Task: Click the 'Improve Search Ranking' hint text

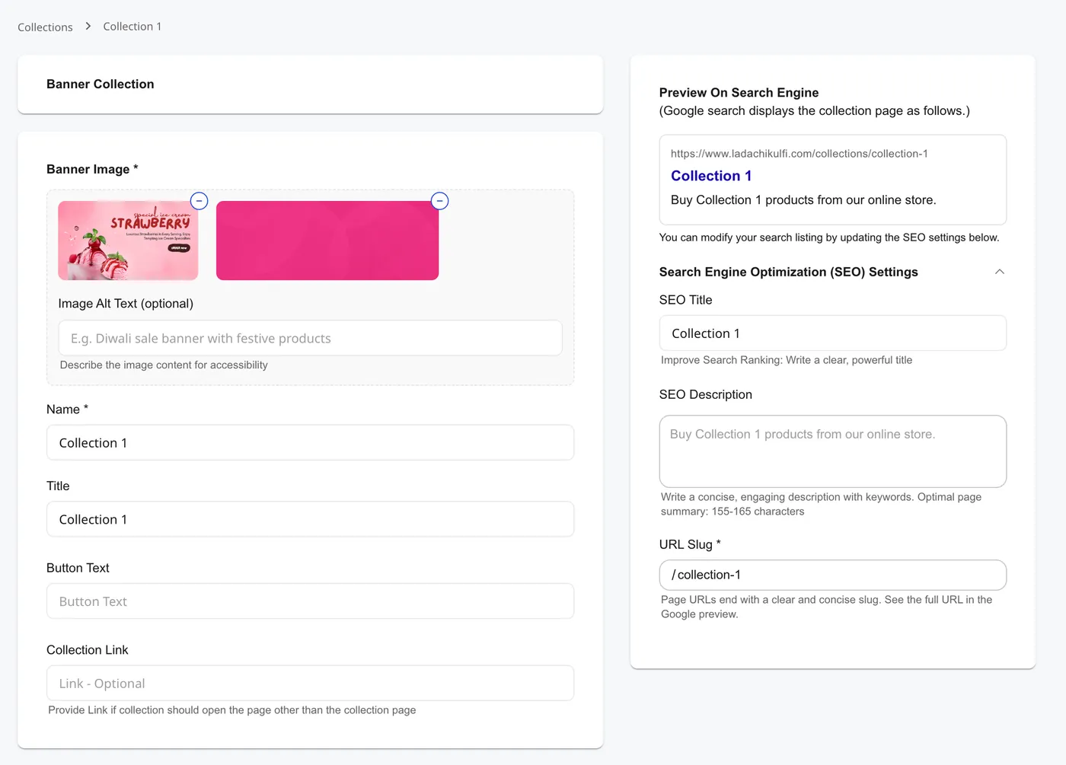Action: tap(787, 360)
